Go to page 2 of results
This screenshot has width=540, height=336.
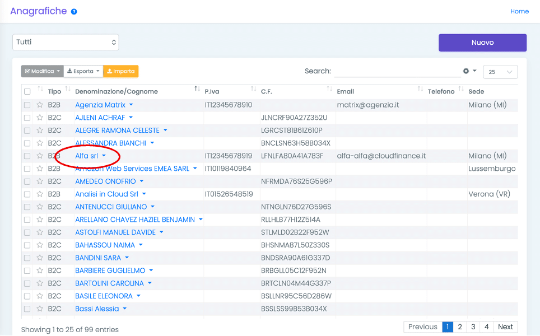click(459, 327)
